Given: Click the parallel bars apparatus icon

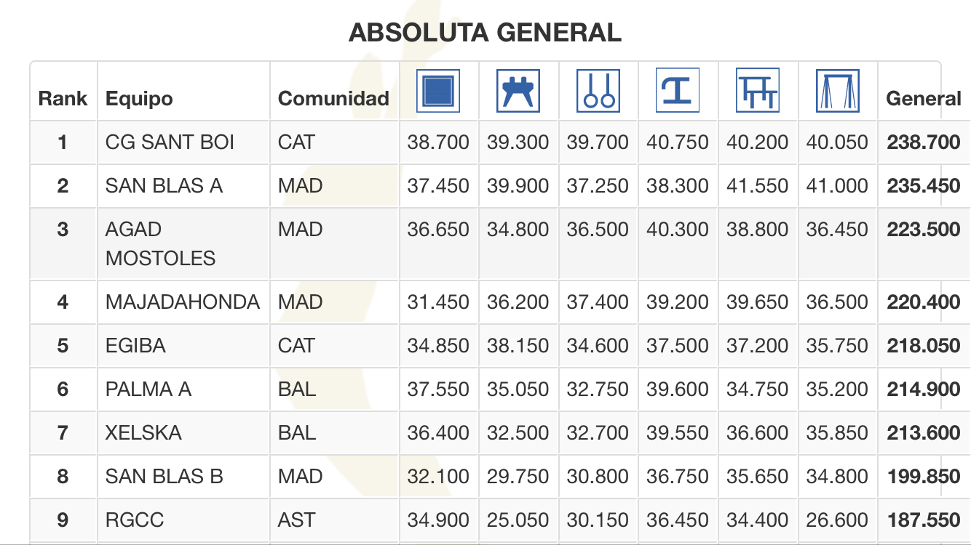Looking at the screenshot, I should pyautogui.click(x=758, y=91).
